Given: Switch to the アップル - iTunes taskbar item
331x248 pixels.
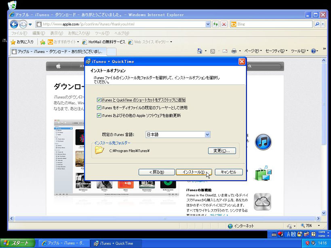Looking at the screenshot, I should click(x=64, y=243).
